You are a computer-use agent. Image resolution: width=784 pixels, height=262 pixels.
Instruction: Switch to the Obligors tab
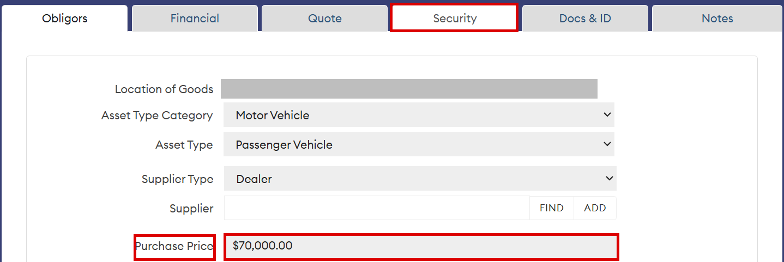64,19
